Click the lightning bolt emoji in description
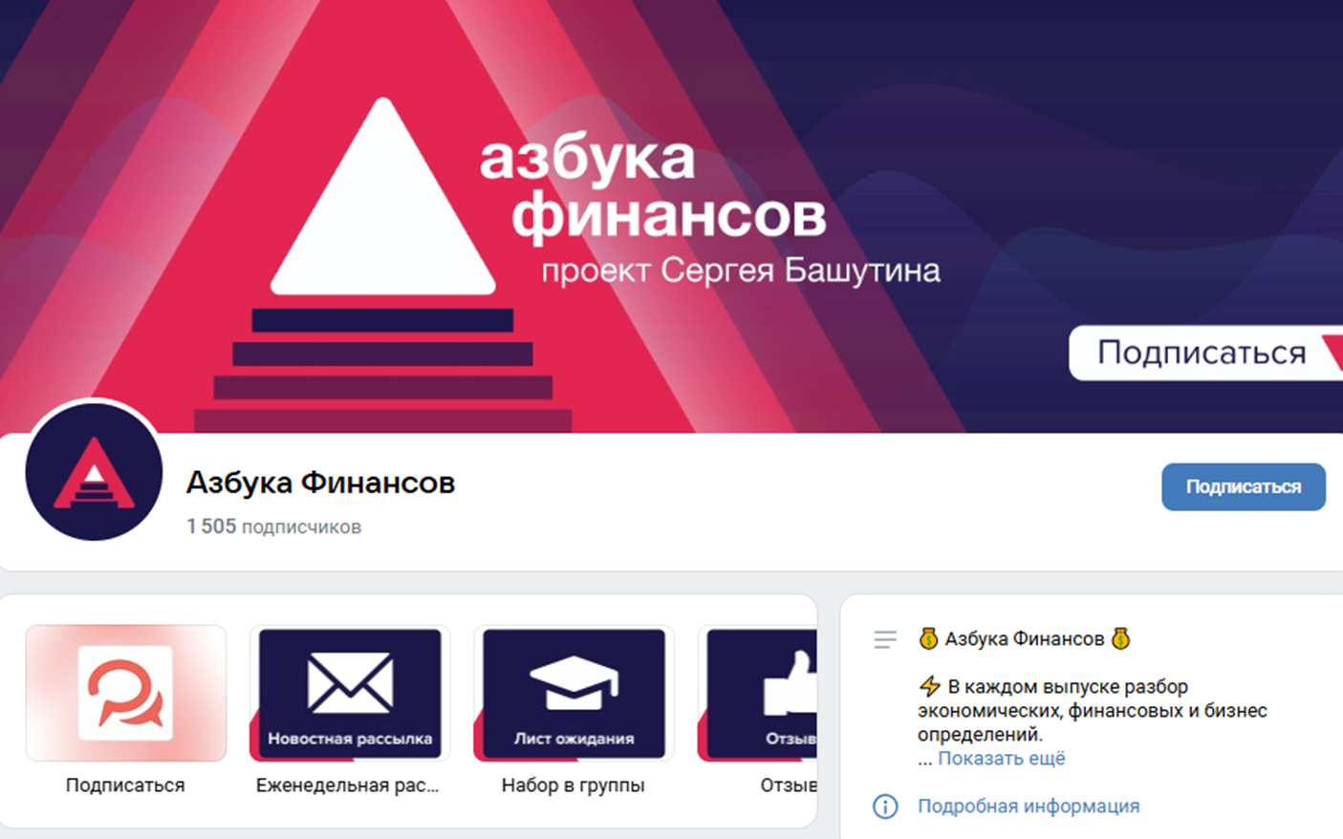This screenshot has width=1343, height=839. click(929, 686)
